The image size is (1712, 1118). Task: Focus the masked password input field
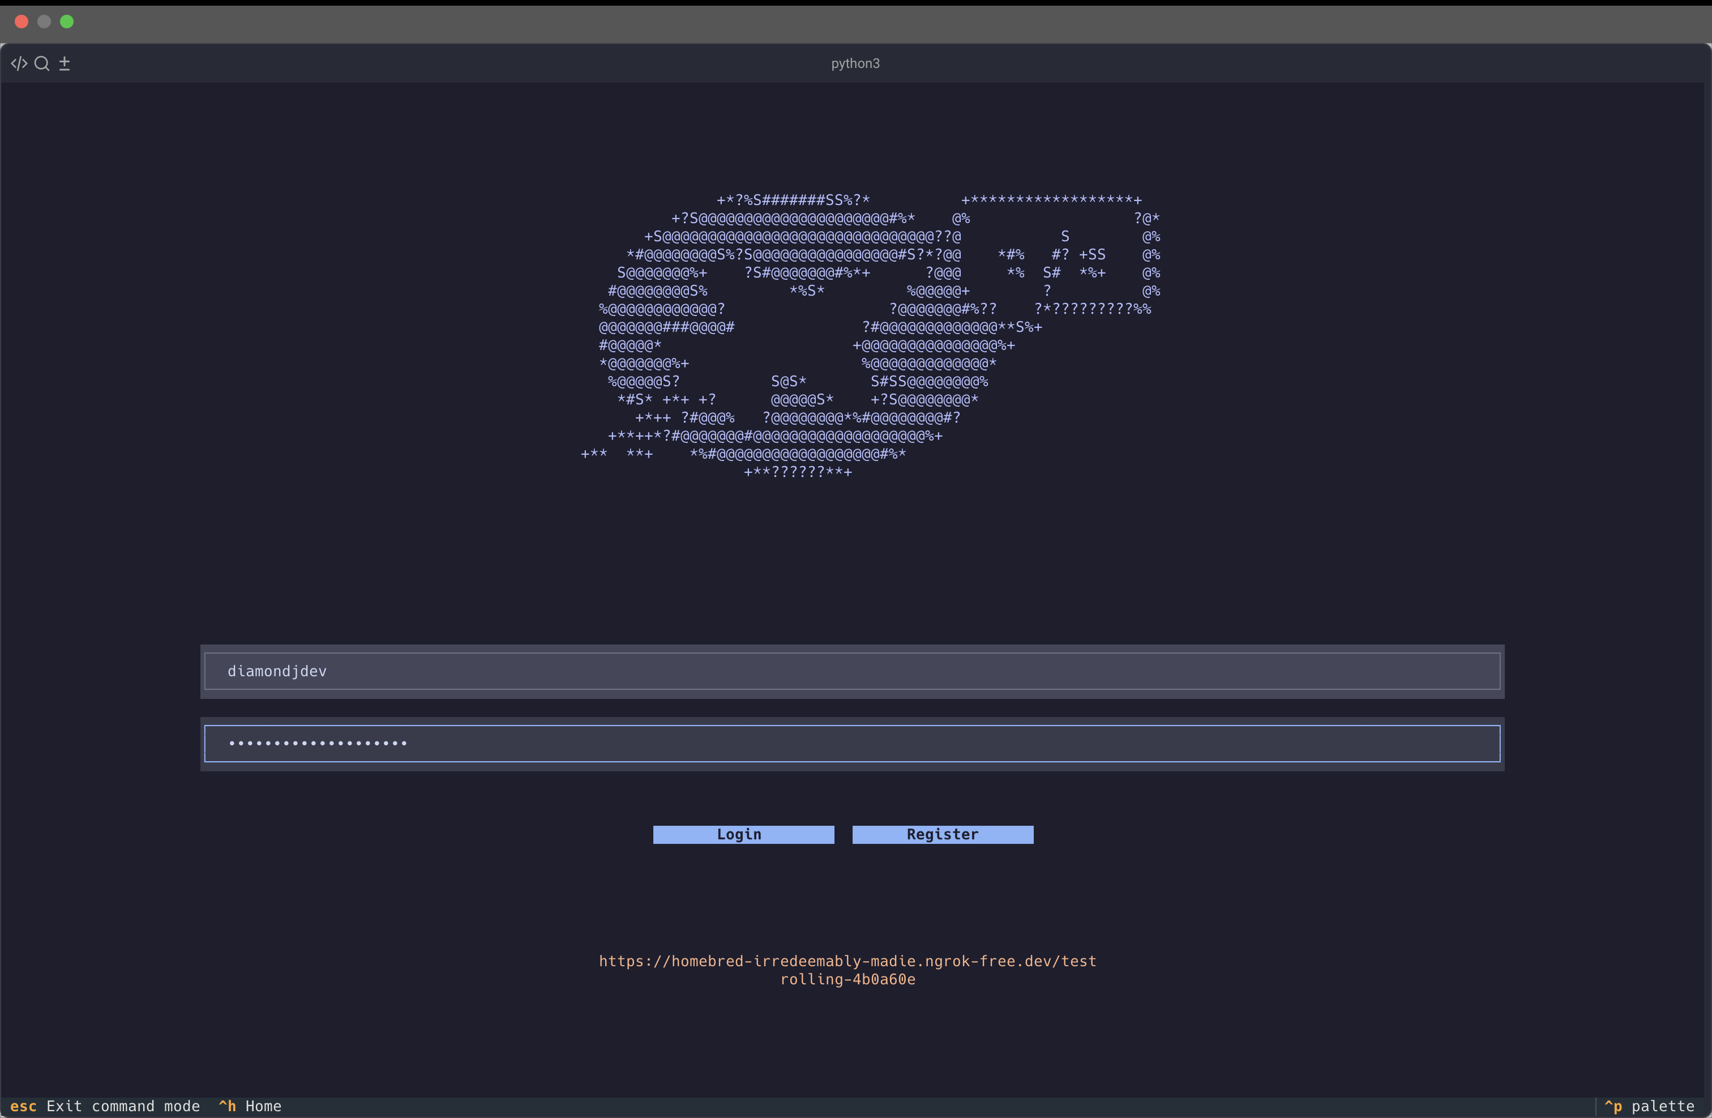click(851, 743)
